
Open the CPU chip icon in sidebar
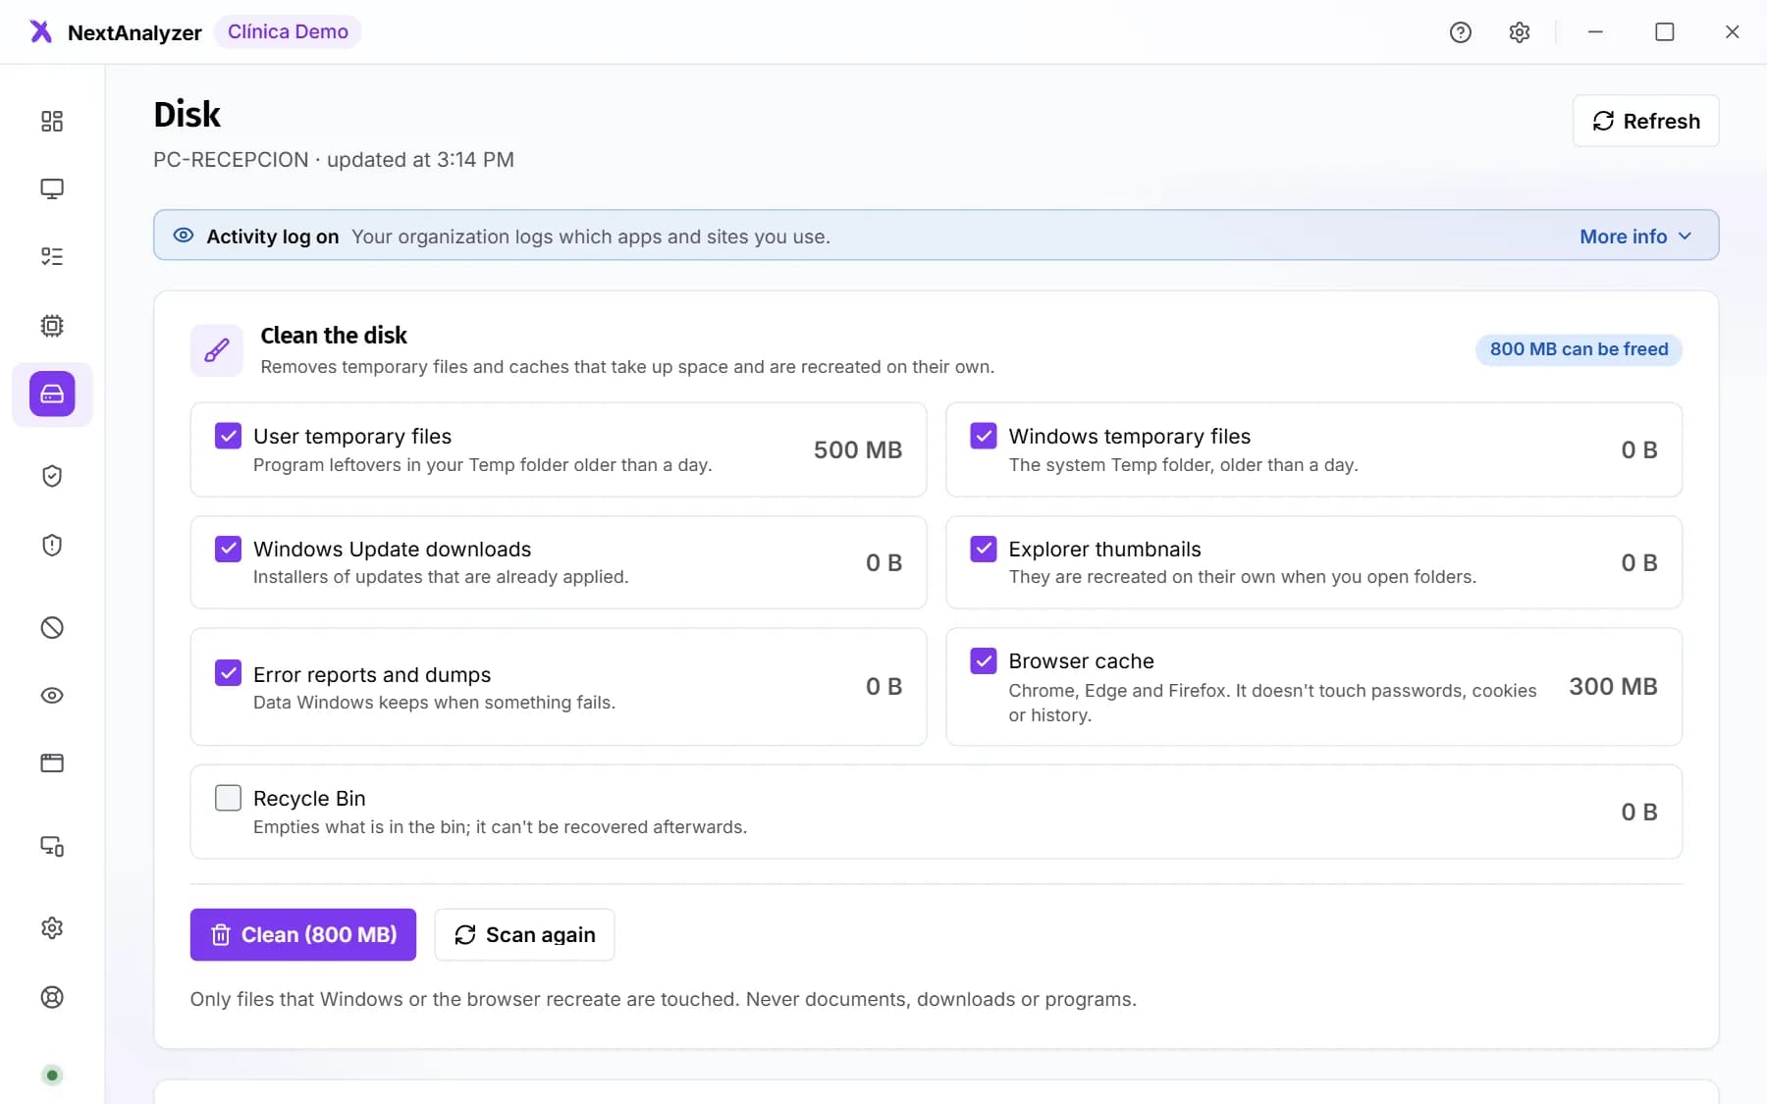click(52, 326)
